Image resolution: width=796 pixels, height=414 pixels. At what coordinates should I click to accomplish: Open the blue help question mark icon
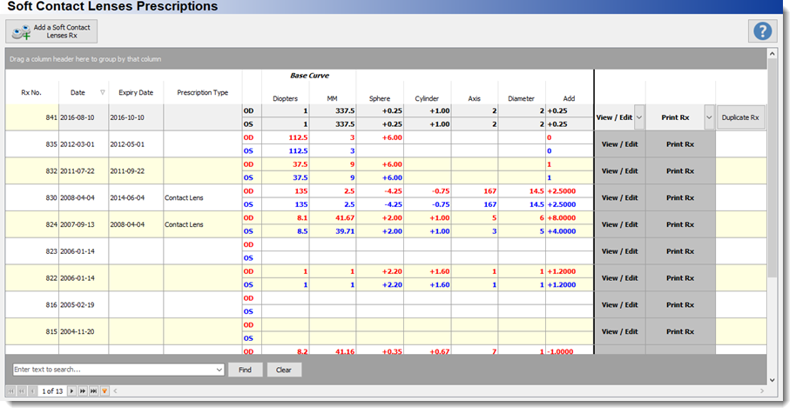763,31
